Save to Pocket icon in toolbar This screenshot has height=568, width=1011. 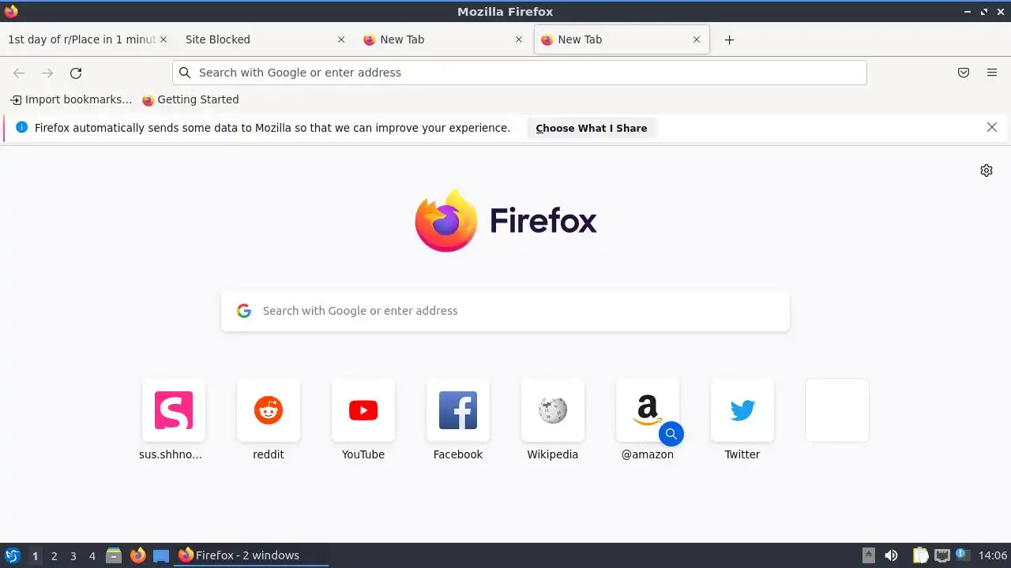point(964,73)
